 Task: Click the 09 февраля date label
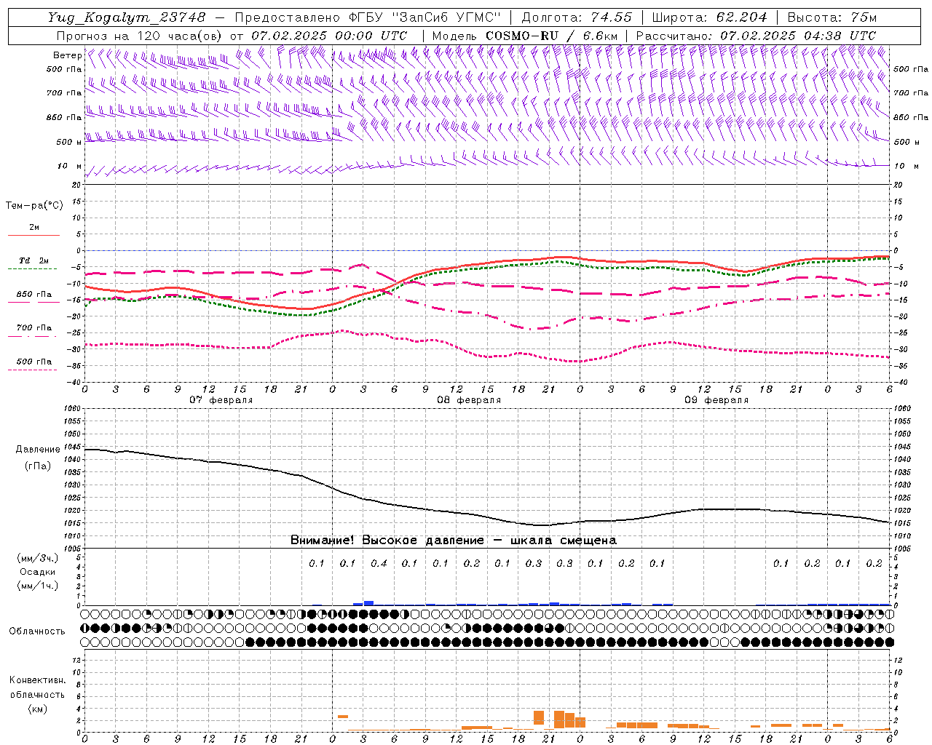716,400
